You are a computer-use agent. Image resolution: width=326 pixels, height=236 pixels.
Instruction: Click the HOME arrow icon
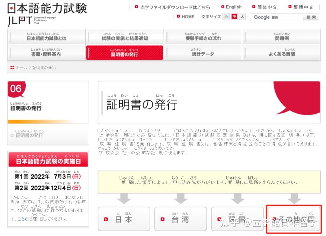click(x=178, y=17)
